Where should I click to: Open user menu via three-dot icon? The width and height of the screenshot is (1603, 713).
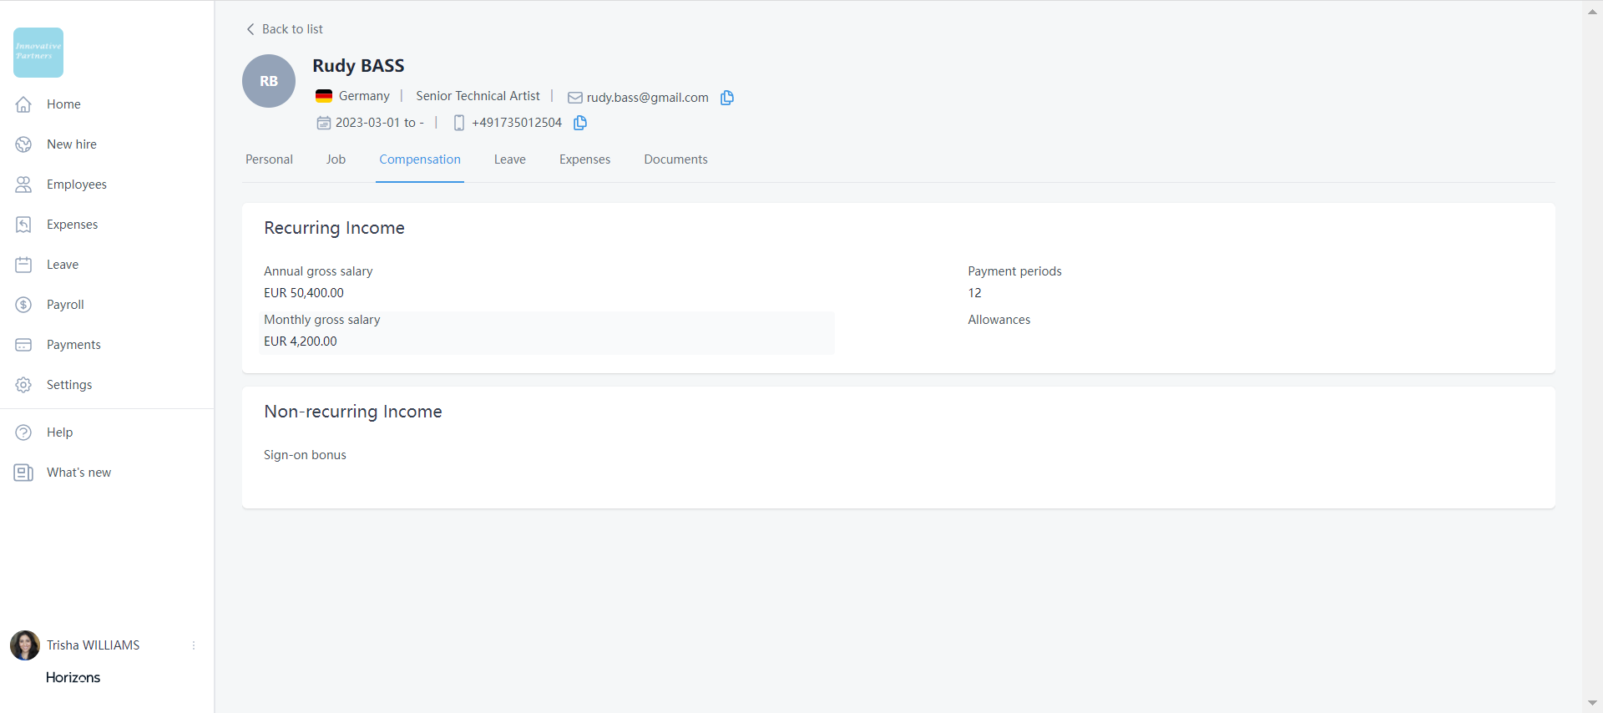click(x=194, y=645)
